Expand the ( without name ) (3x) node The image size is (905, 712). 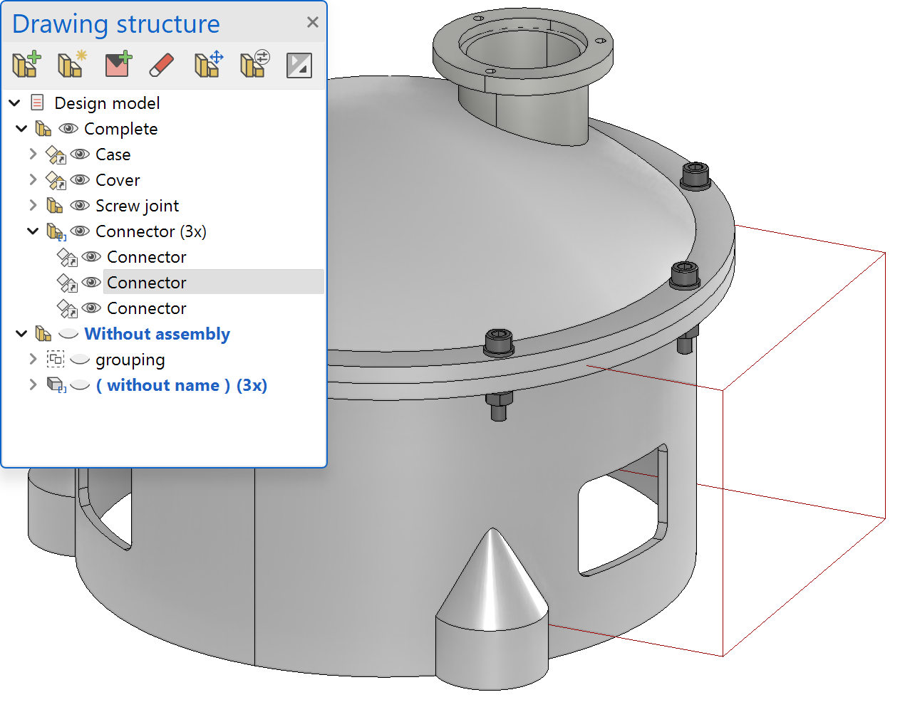(x=33, y=385)
